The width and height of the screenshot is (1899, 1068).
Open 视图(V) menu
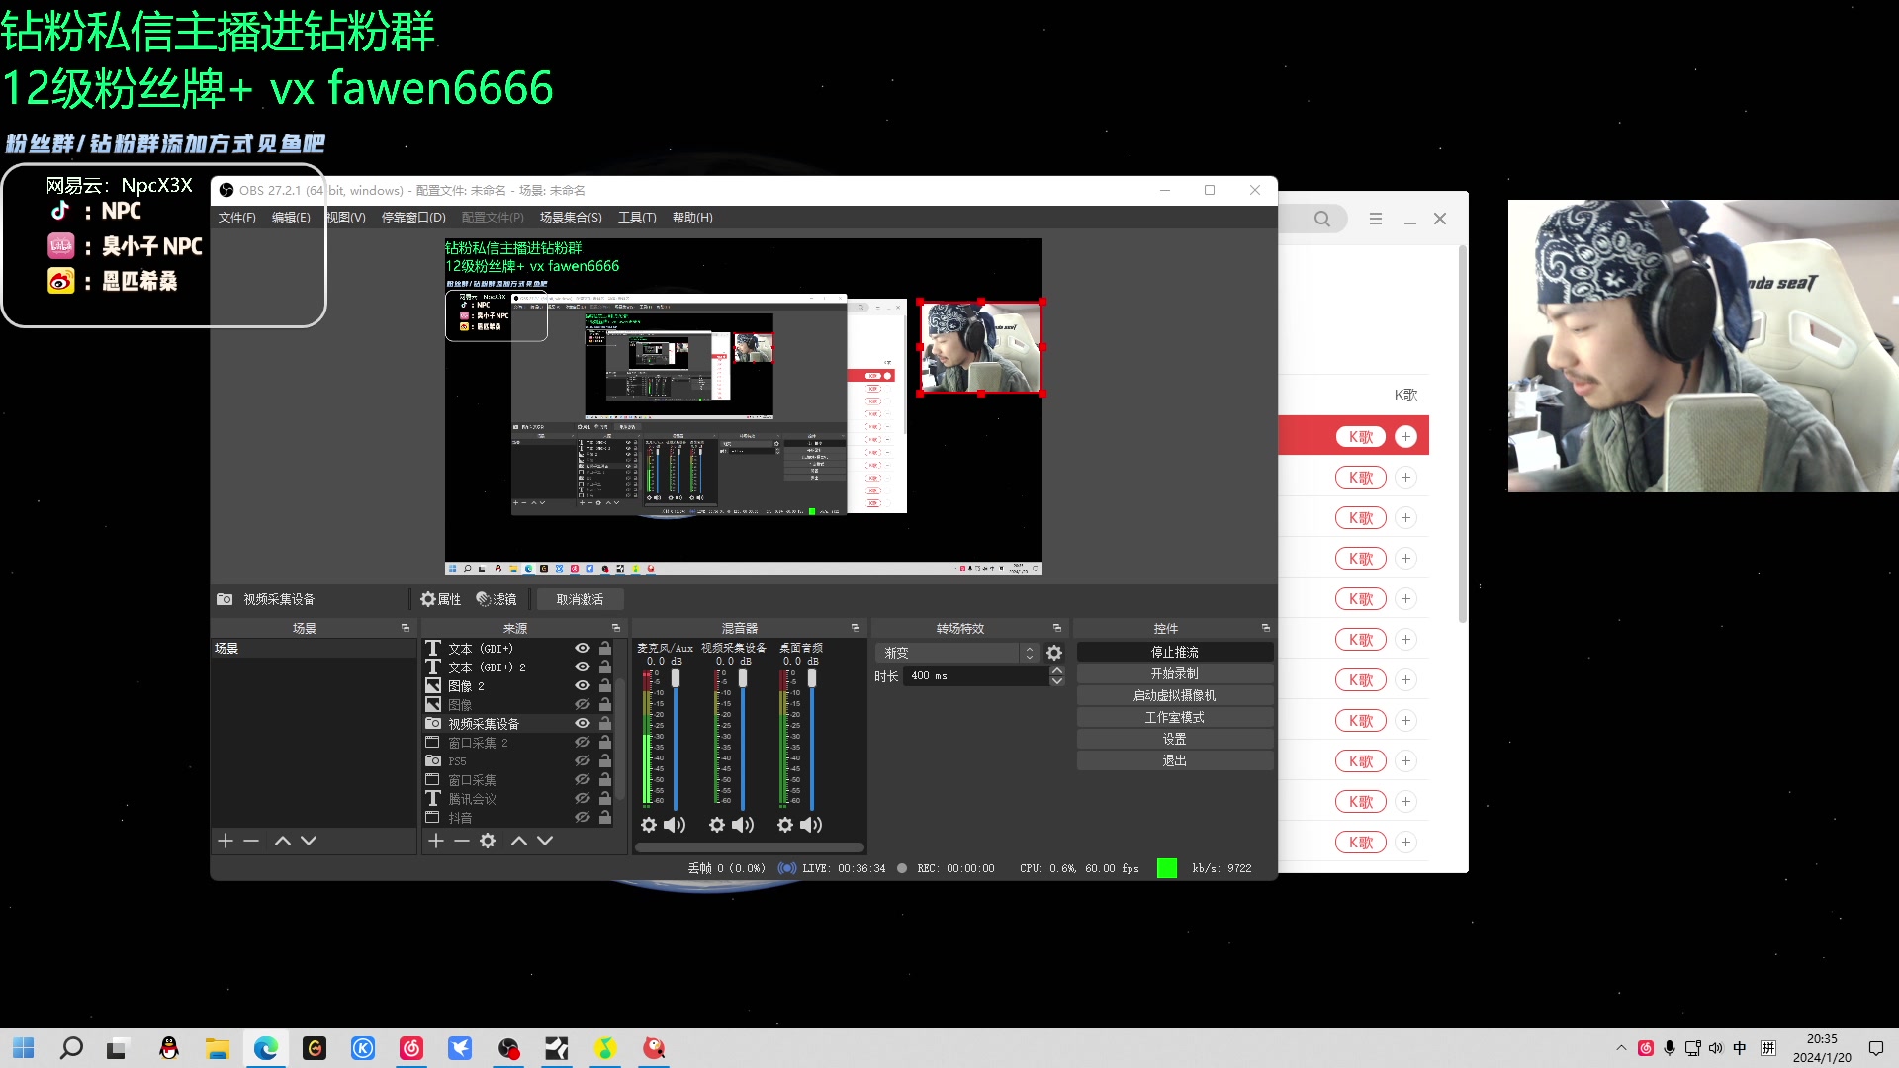pos(346,218)
